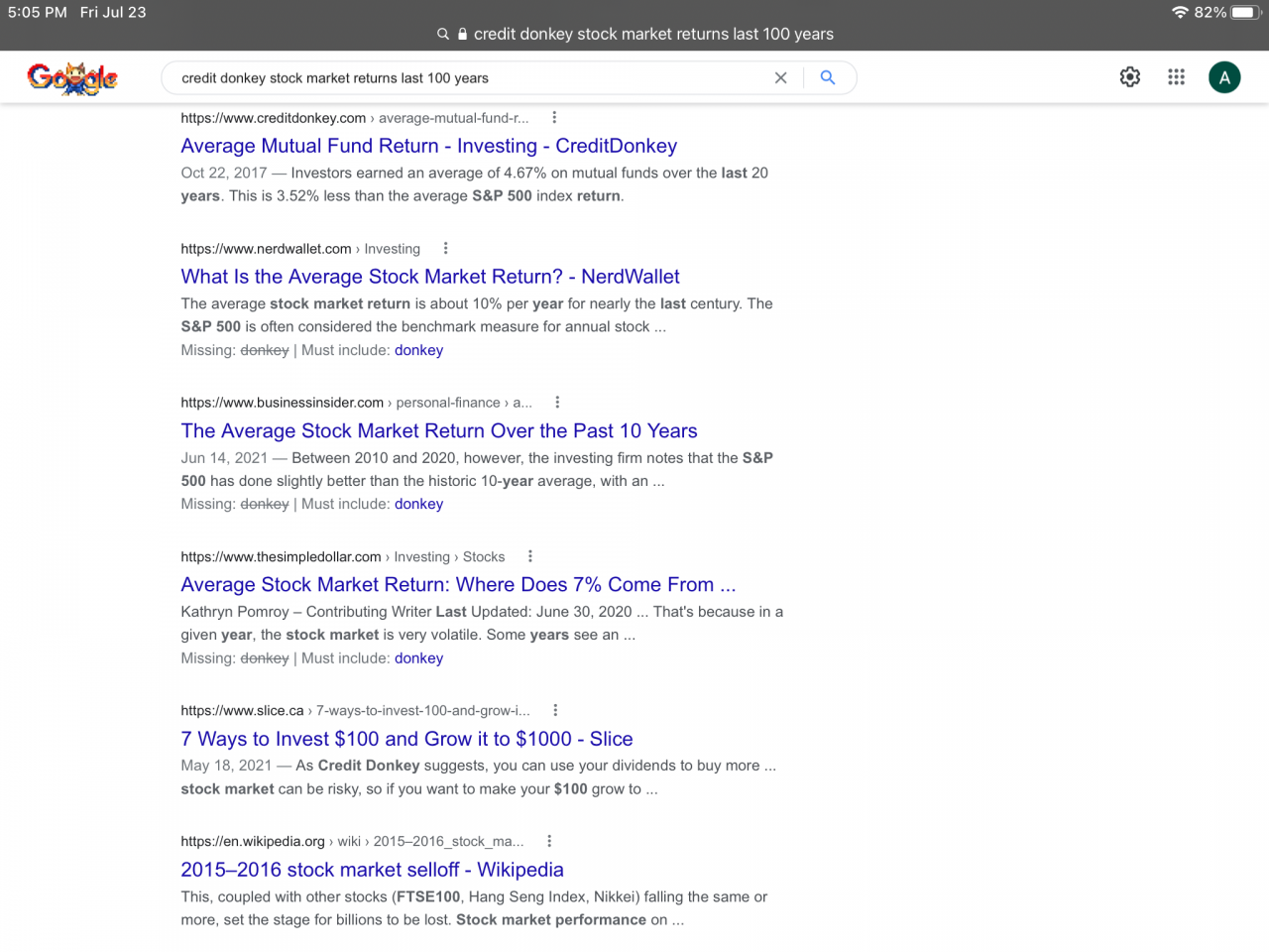Open the more options dots for the CreditDonkey result

(x=554, y=117)
